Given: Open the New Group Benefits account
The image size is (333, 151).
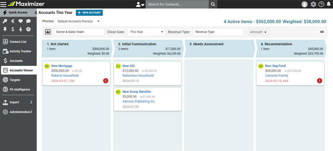Looking at the screenshot, I should (x=137, y=92).
